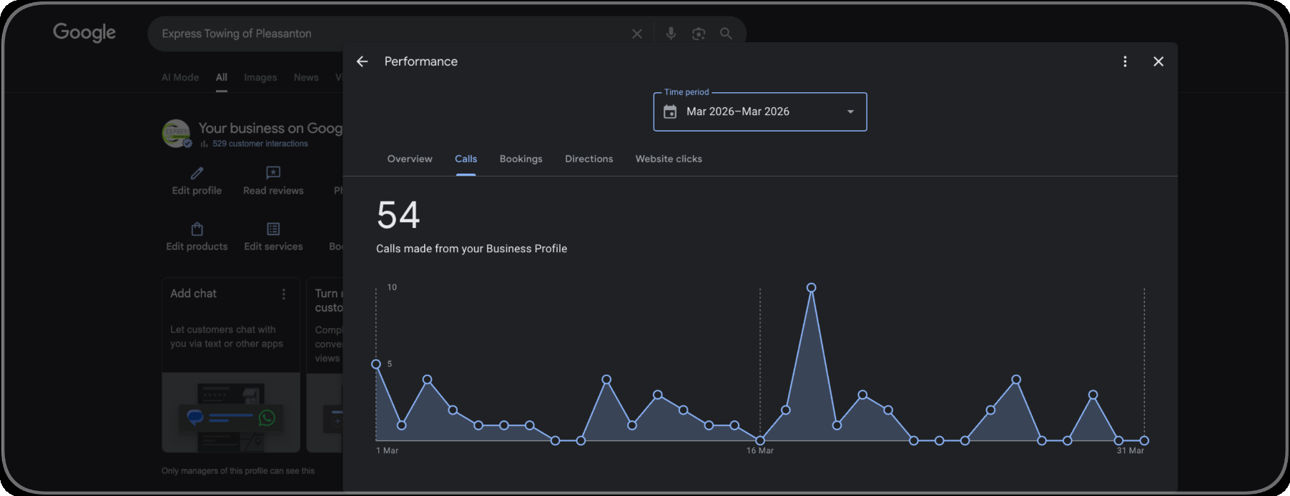Screen dimensions: 1290x496
Task: Select the Website clicks tab
Action: (669, 159)
